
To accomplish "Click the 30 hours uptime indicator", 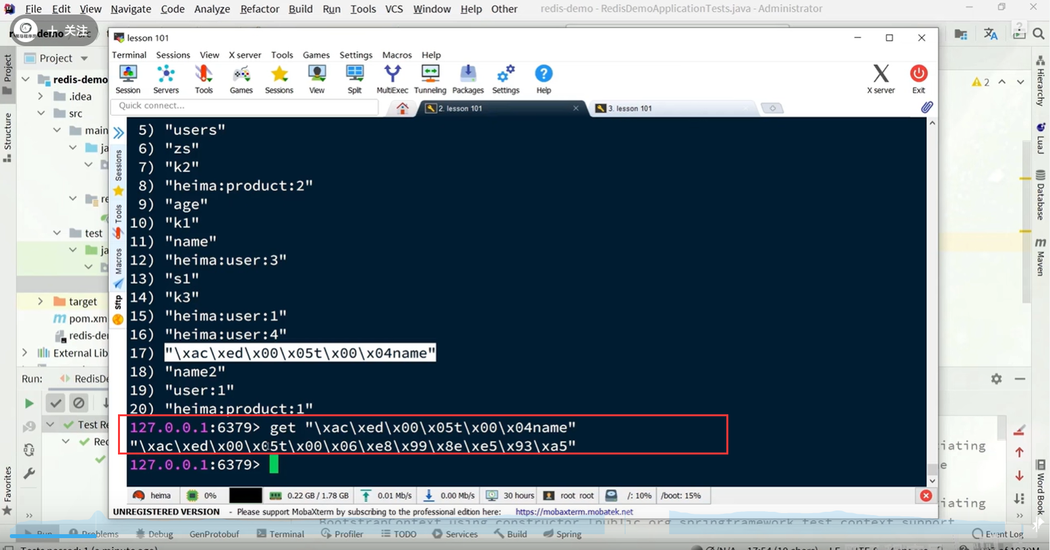I will point(511,495).
